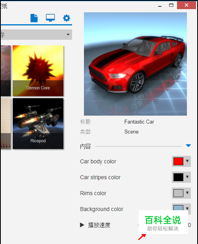This screenshot has width=198, height=244.
Task: Click the play triangle beside 播放速度
Action: click(x=82, y=225)
